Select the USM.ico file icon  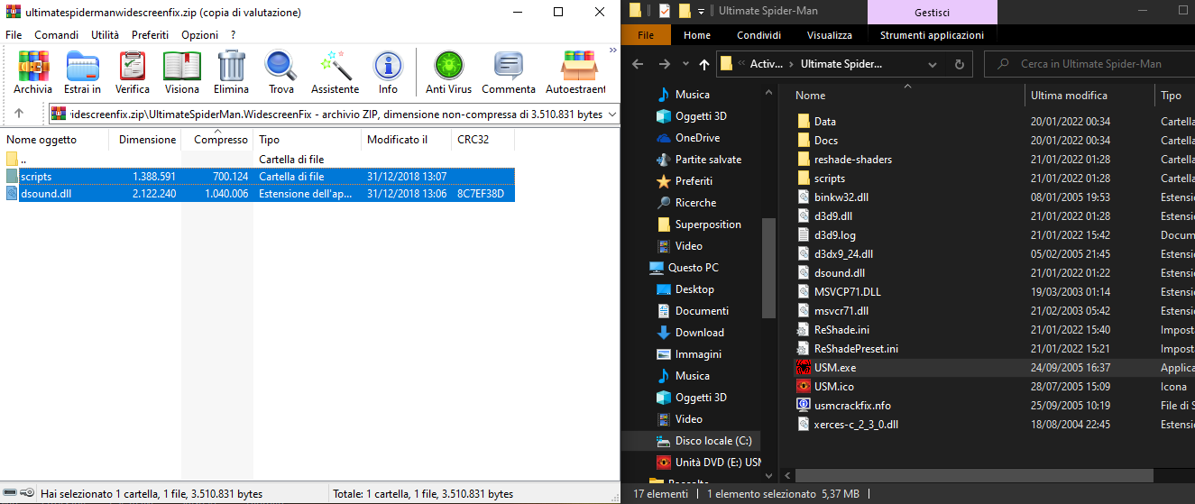pos(804,386)
